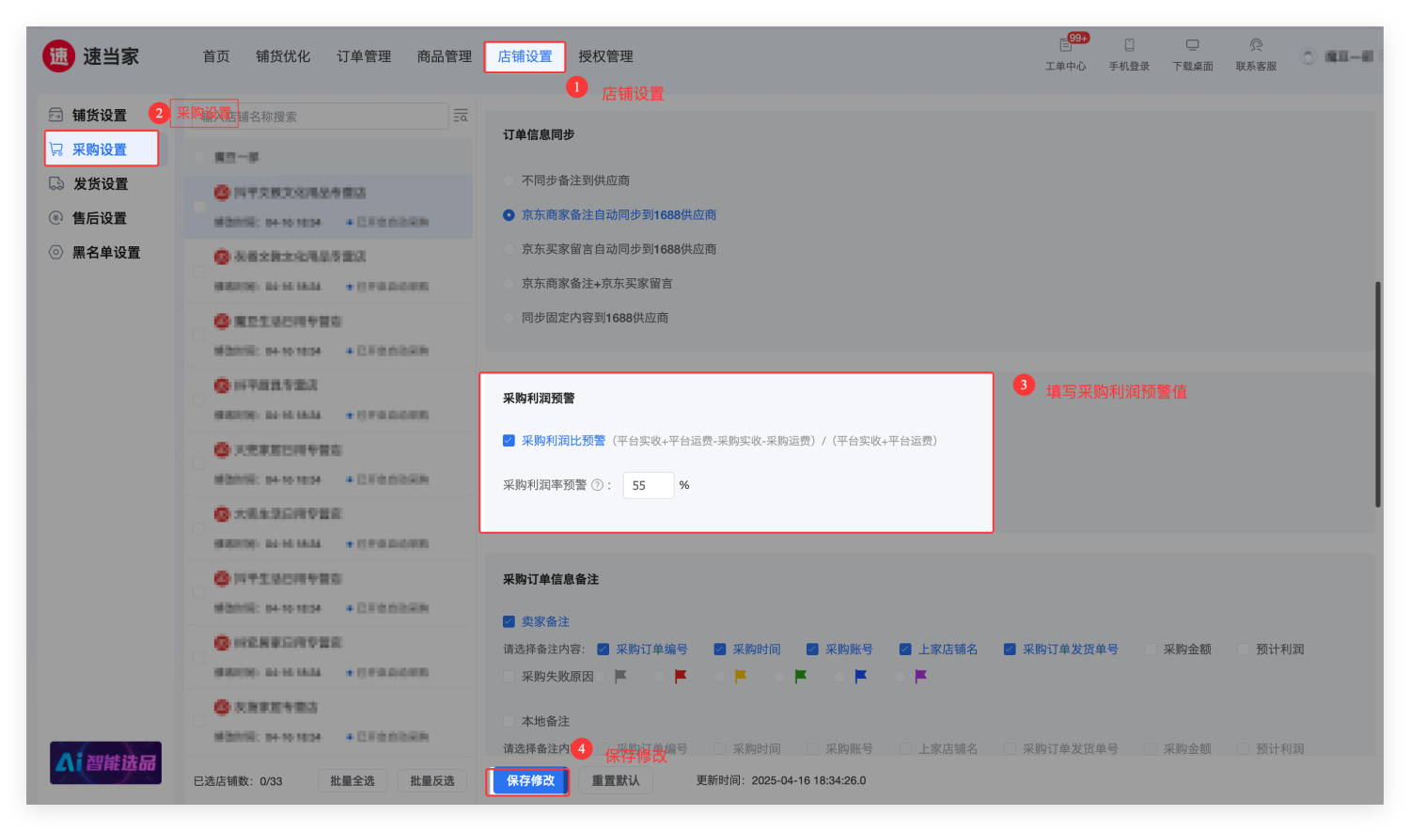Select the red flag color option
Viewport: 1410px width, 831px height.
661,677
